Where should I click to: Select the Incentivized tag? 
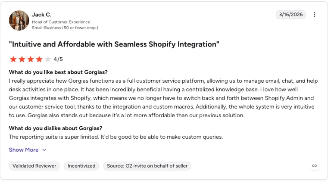(81, 166)
